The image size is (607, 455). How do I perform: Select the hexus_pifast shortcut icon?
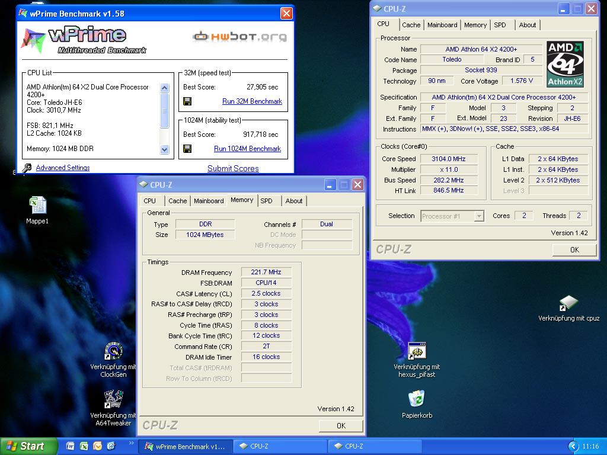(417, 351)
